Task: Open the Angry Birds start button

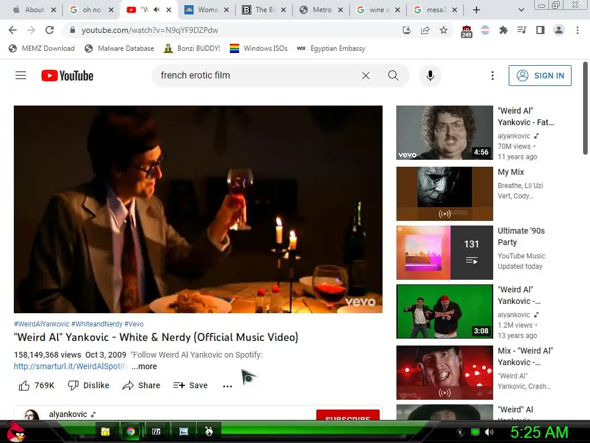Action: coord(17,431)
